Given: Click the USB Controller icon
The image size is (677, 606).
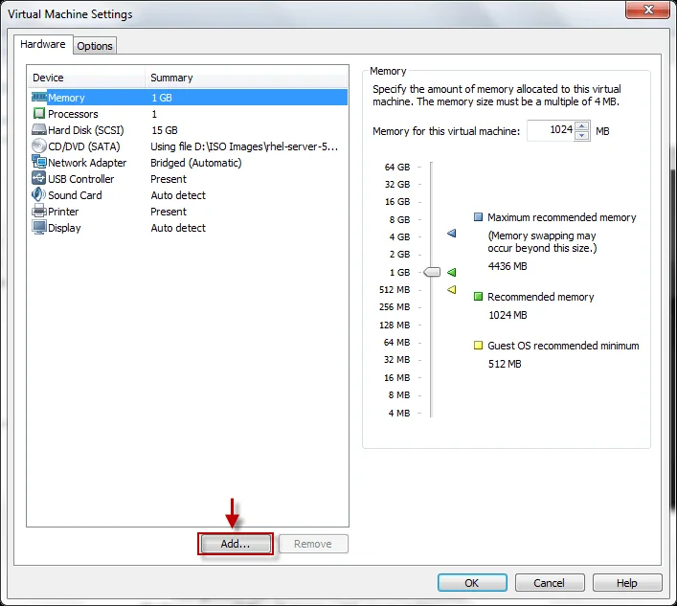Looking at the screenshot, I should (x=39, y=179).
